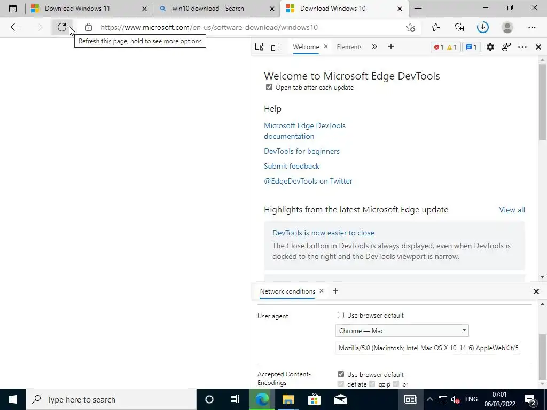Select the Welcome tab in DevTools

[306, 47]
